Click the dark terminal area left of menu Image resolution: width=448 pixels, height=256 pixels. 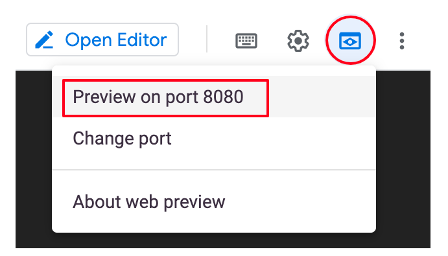click(x=34, y=159)
